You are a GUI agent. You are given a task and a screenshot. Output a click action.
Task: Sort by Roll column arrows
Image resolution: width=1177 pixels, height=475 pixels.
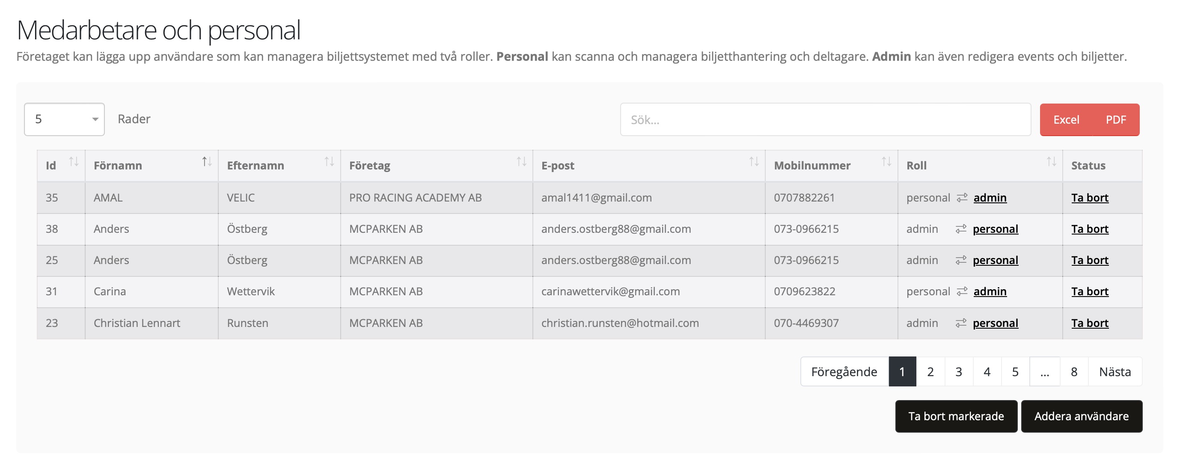(1051, 162)
